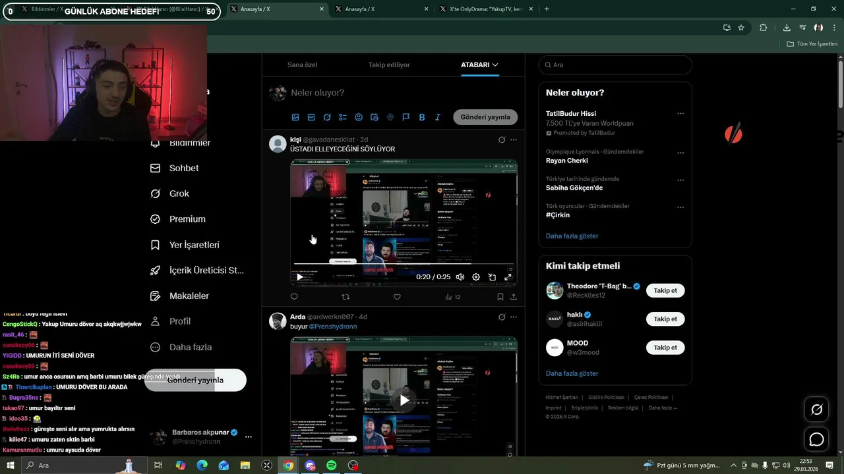Open options for #Çirkin trend
Image resolution: width=844 pixels, height=474 pixels.
[x=680, y=207]
